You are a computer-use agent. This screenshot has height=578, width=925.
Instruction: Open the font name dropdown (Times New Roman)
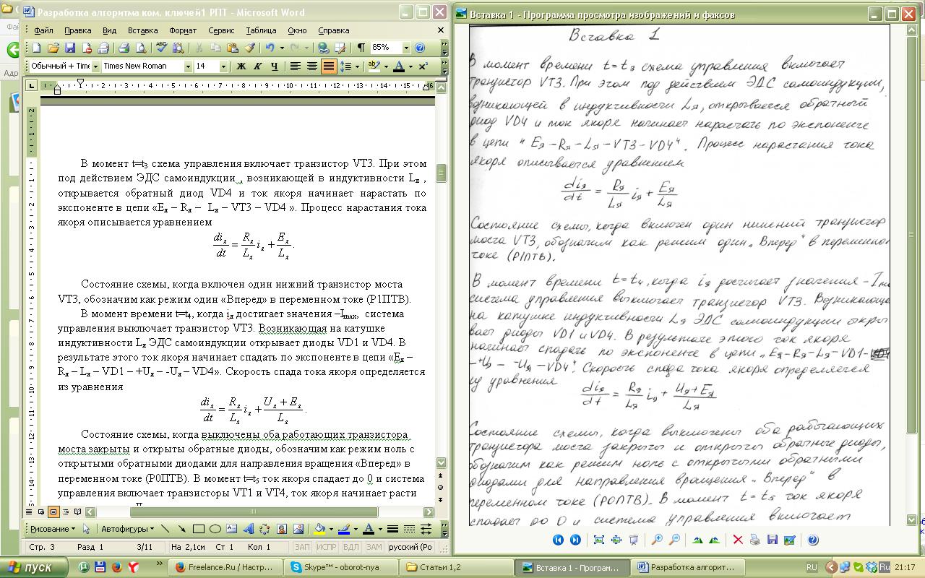click(x=188, y=66)
